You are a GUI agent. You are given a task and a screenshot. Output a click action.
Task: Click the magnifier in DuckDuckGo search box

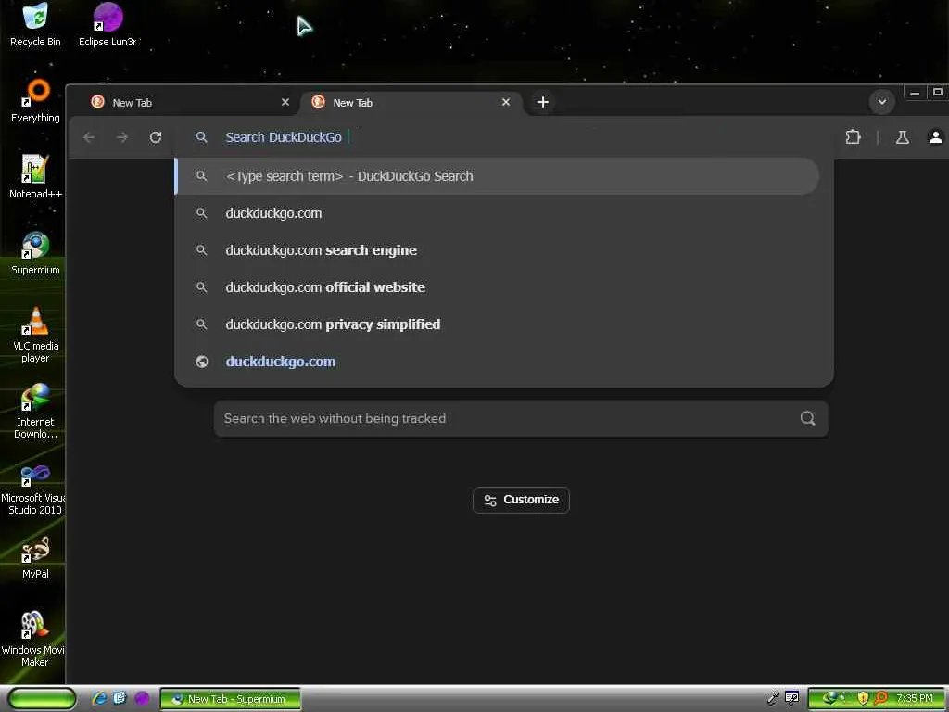pos(807,418)
